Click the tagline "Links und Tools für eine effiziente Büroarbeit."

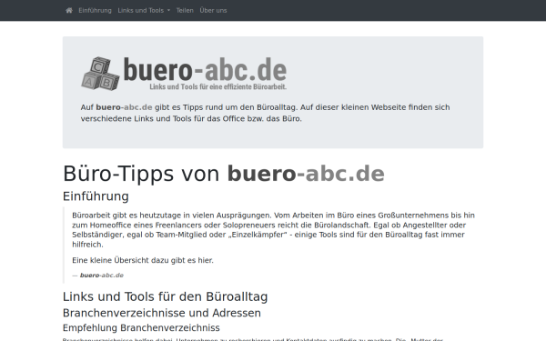pos(218,86)
